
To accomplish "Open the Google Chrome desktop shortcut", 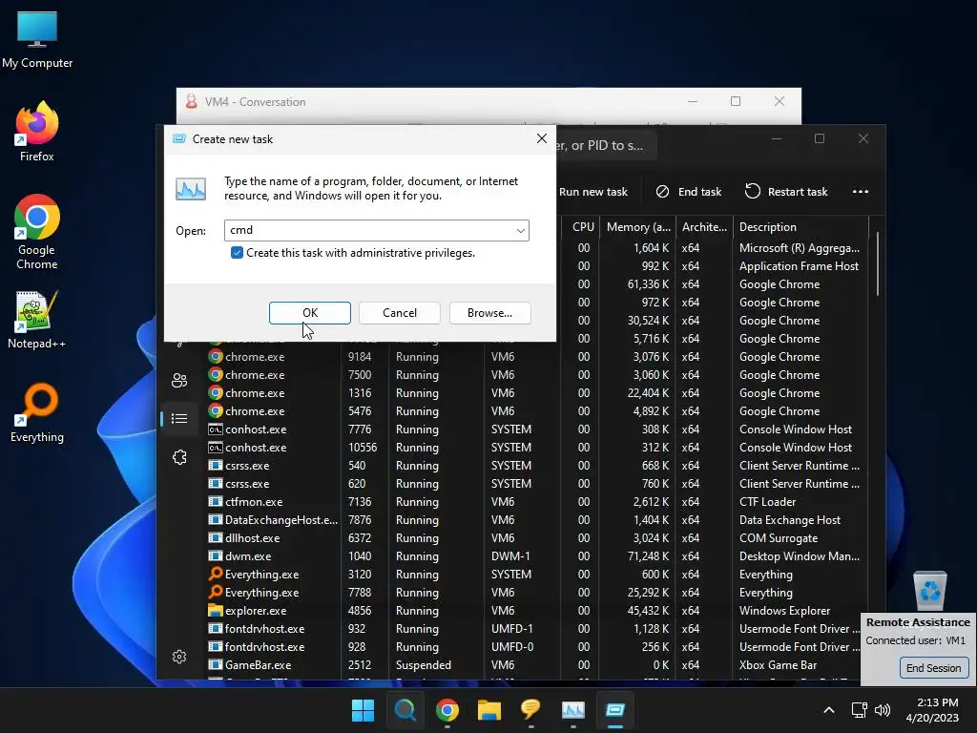I will pos(37,232).
